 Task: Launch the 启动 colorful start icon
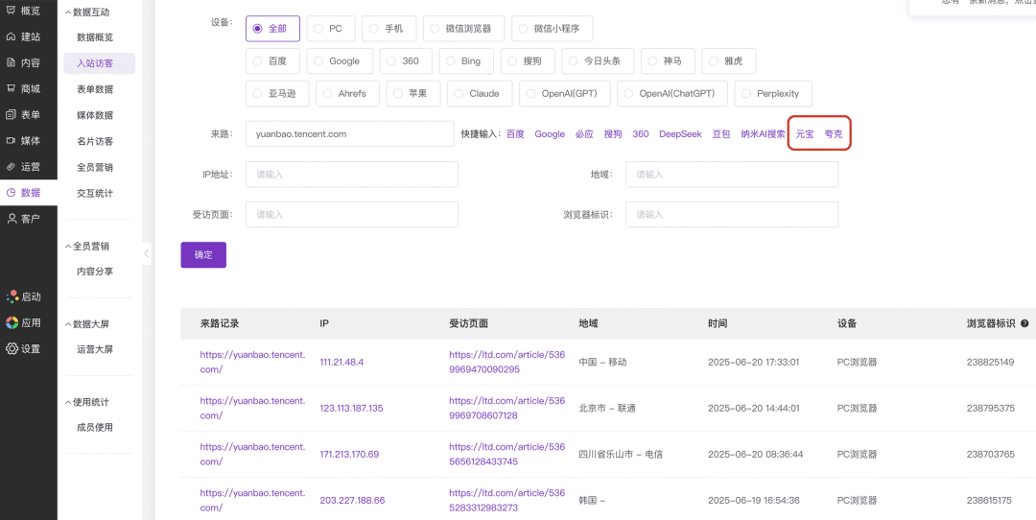12,297
